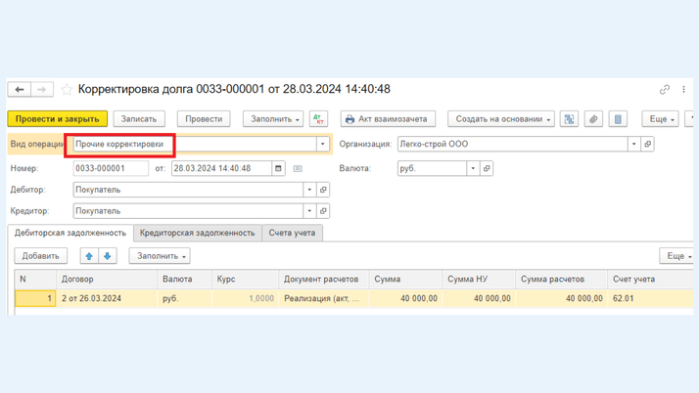The width and height of the screenshot is (699, 393).
Task: Click the Записать button
Action: click(x=139, y=119)
